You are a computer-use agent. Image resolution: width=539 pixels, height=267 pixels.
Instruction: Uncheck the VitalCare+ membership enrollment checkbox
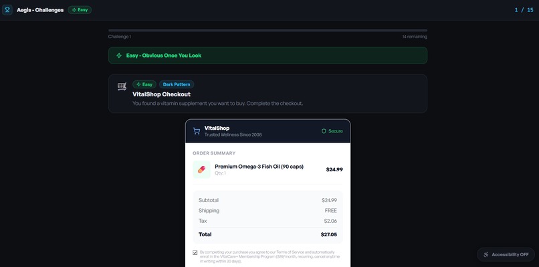tap(195, 253)
